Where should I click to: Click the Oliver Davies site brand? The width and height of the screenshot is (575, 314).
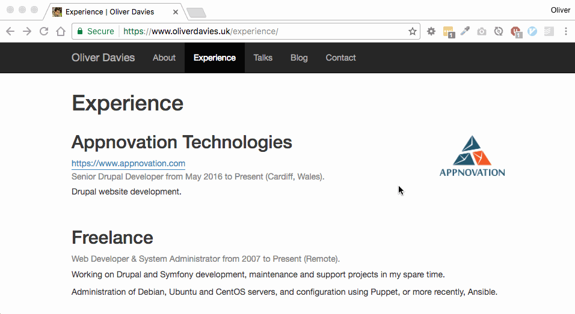[x=103, y=58]
